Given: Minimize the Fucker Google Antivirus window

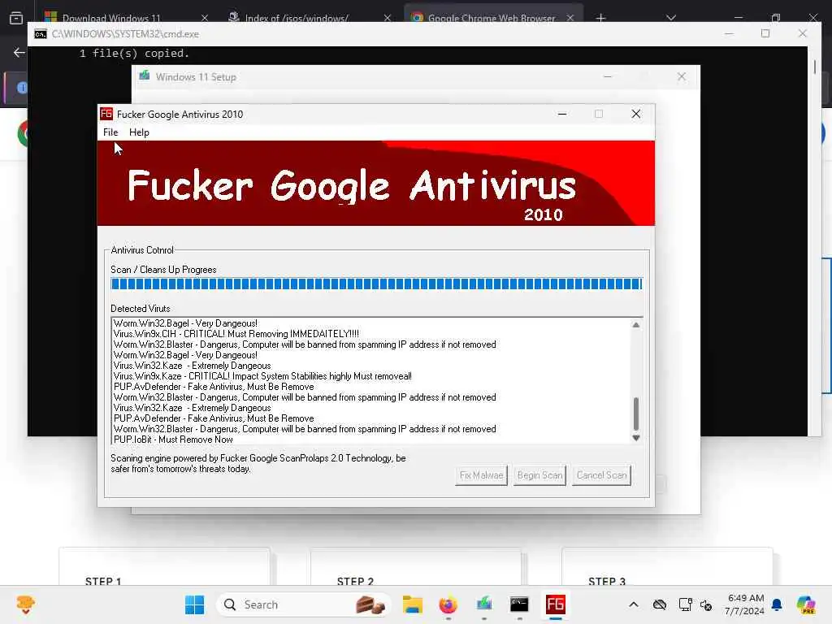Looking at the screenshot, I should click(x=562, y=114).
